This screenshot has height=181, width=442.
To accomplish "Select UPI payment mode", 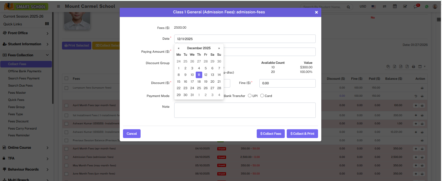I will (x=250, y=96).
